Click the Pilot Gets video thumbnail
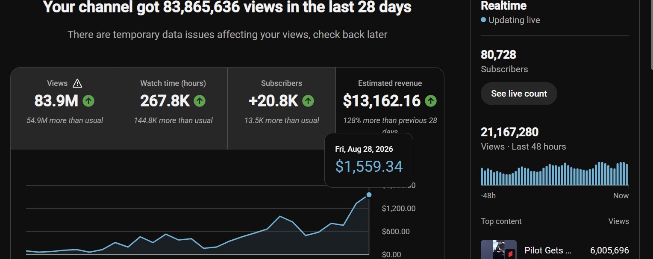Image resolution: width=653 pixels, height=259 pixels. (x=499, y=250)
